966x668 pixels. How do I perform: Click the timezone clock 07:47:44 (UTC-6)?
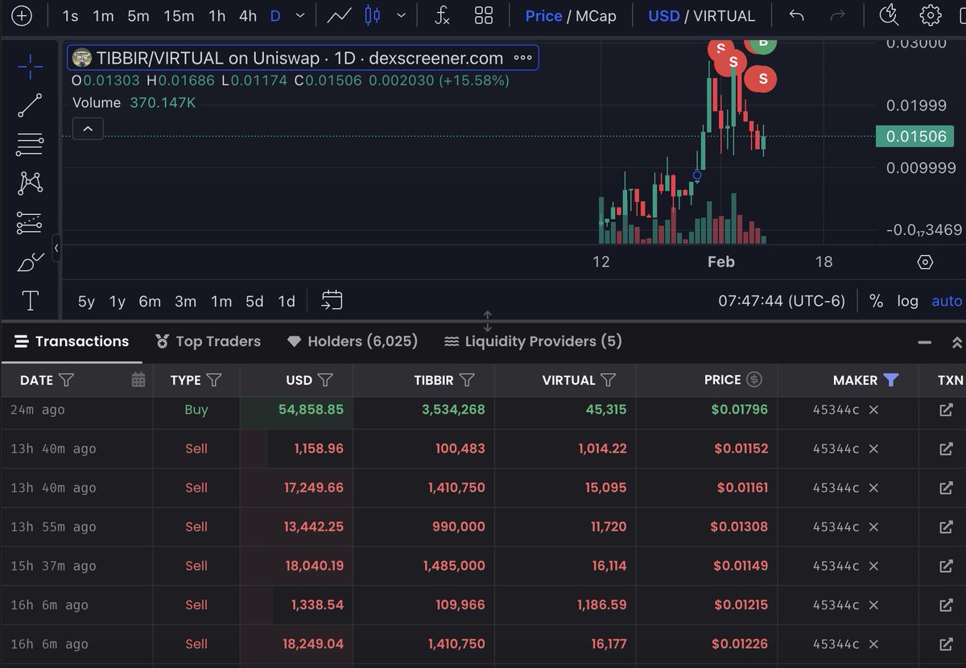pyautogui.click(x=782, y=301)
